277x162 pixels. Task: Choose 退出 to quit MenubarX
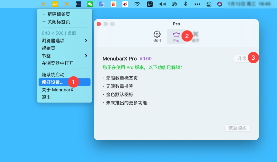(x=64, y=97)
